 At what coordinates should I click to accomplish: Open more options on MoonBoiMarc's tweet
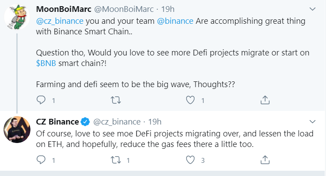point(312,9)
